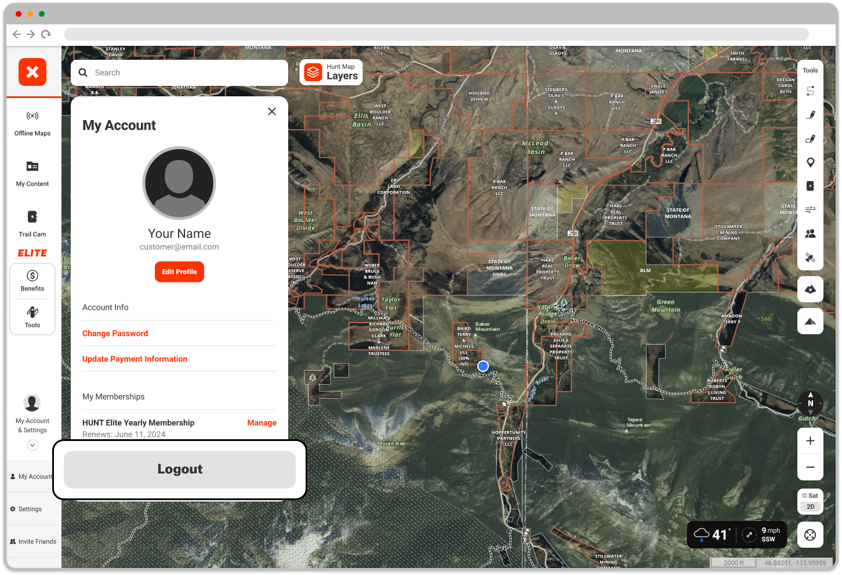
Task: Open the wind forecast tool
Action: (810, 209)
